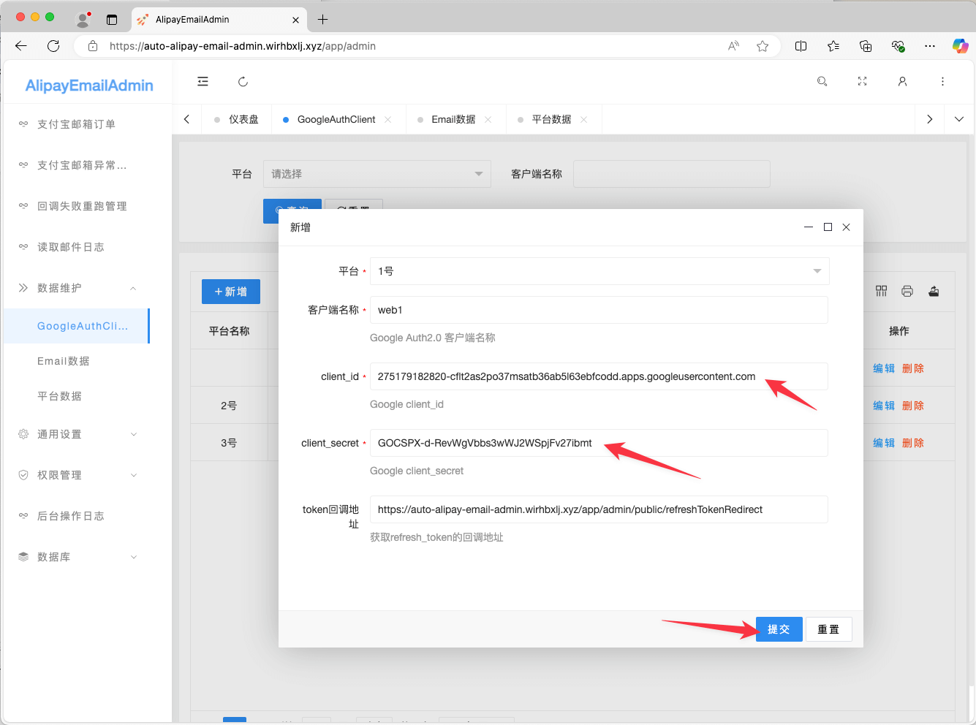The height and width of the screenshot is (725, 976).
Task: Close the AlipayEmailAdmin browser tab
Action: (295, 20)
